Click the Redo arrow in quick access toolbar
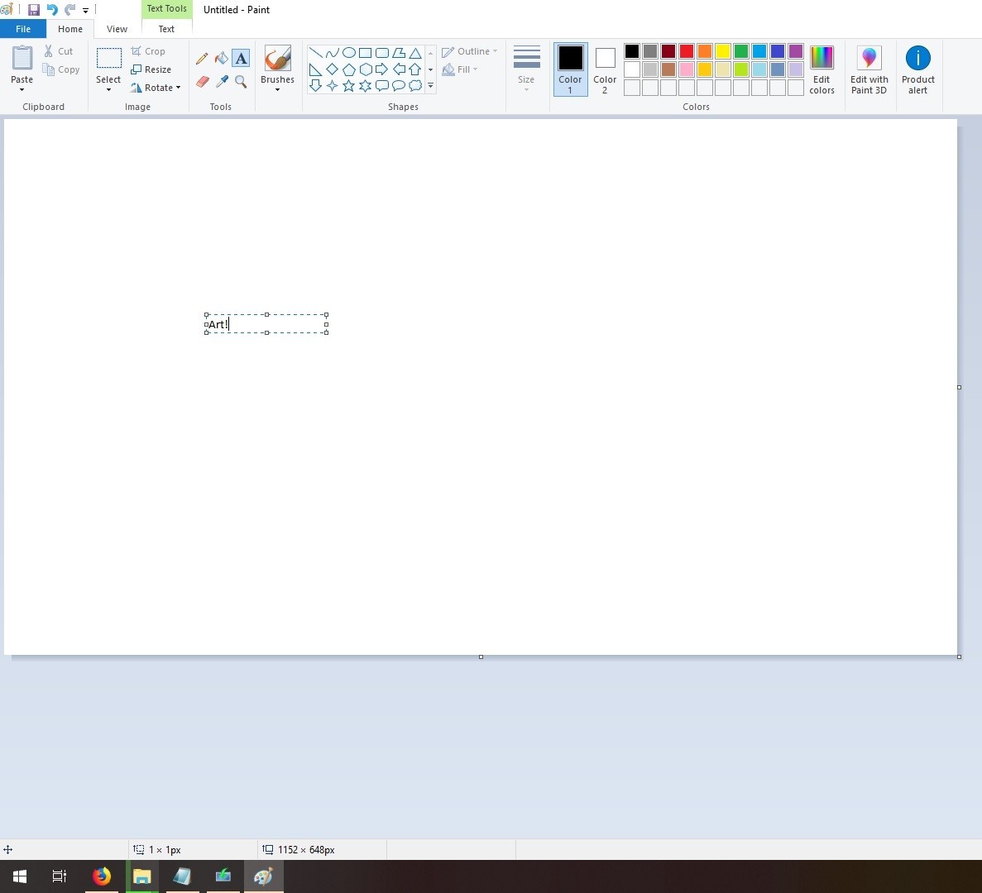Viewport: 982px width, 893px height. pyautogui.click(x=69, y=9)
